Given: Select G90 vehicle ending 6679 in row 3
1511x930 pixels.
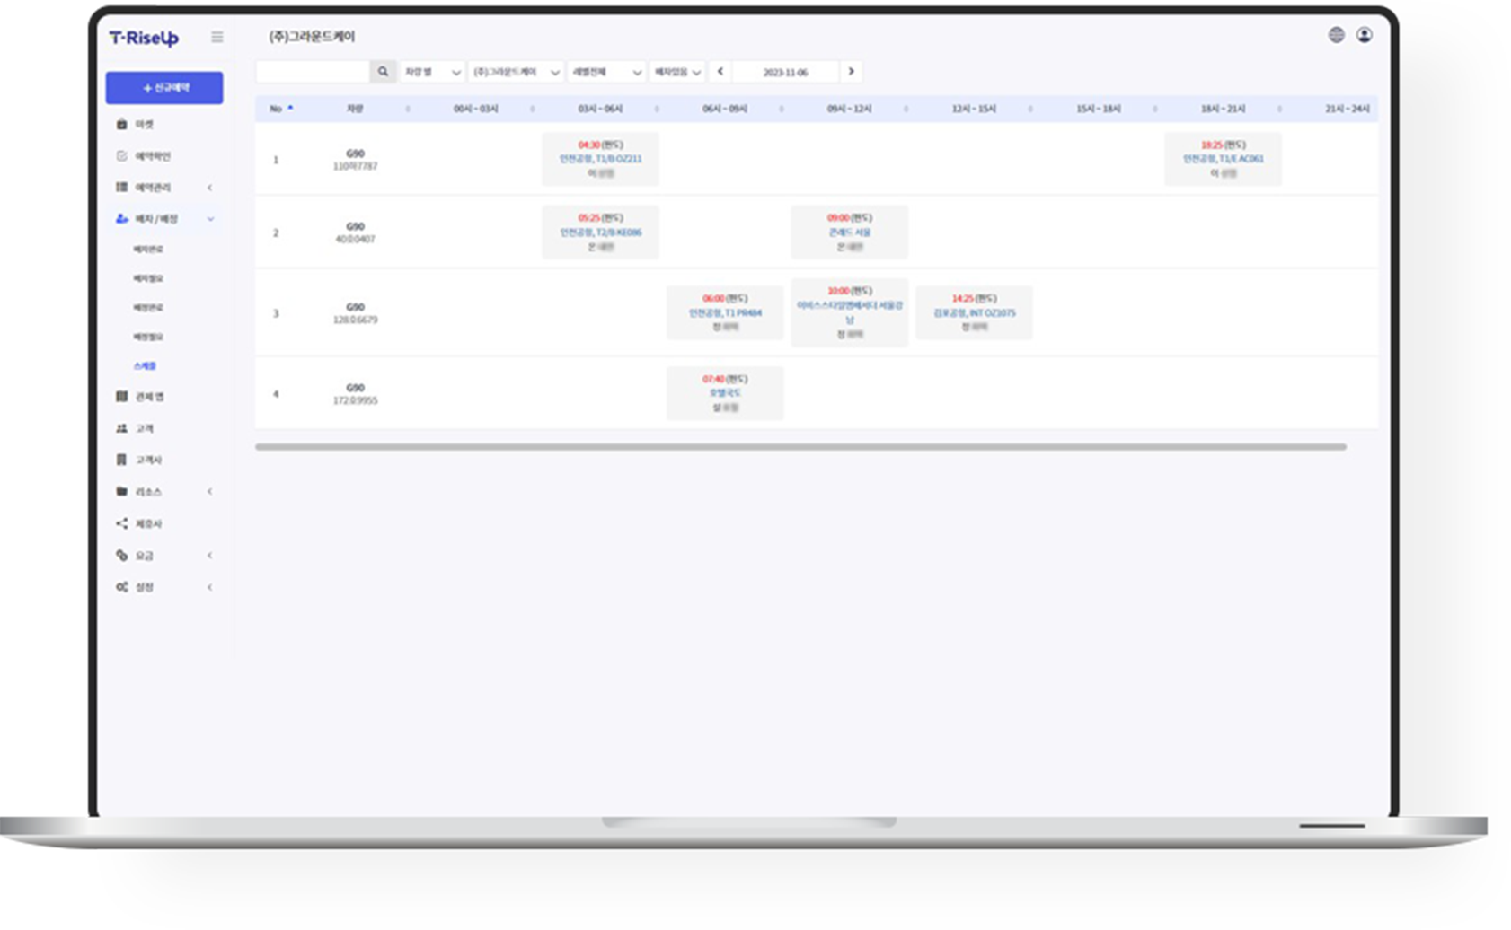Looking at the screenshot, I should 355,313.
